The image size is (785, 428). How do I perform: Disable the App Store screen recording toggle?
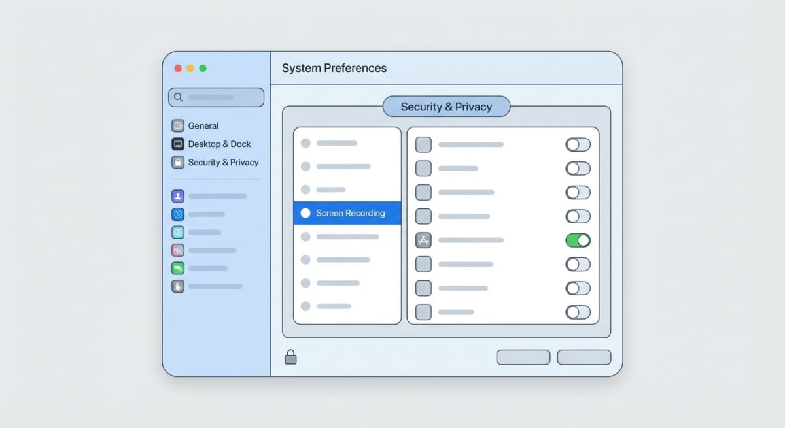tap(578, 240)
